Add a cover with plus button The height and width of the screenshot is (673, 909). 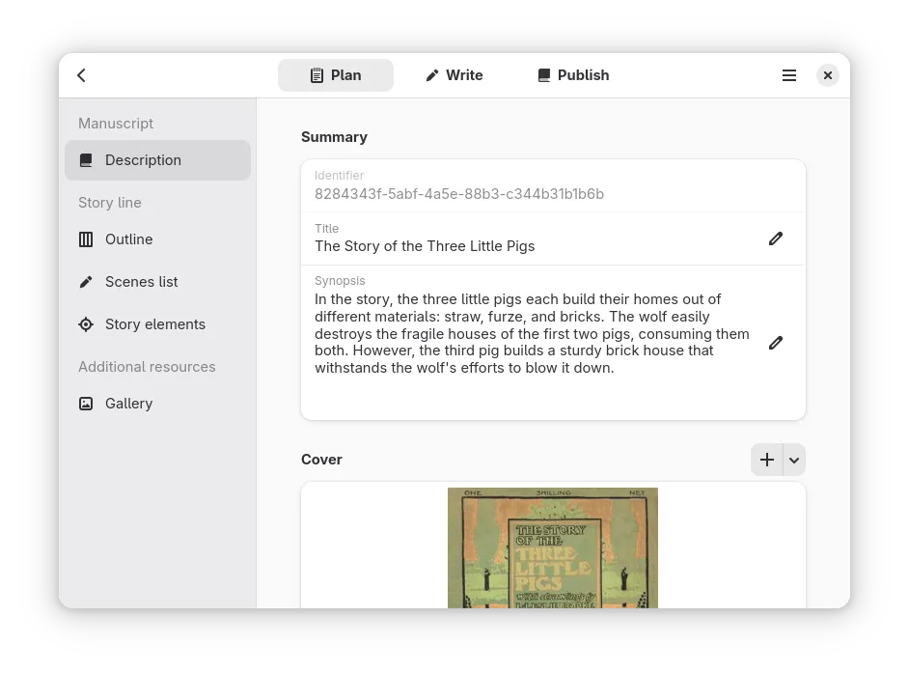tap(766, 460)
